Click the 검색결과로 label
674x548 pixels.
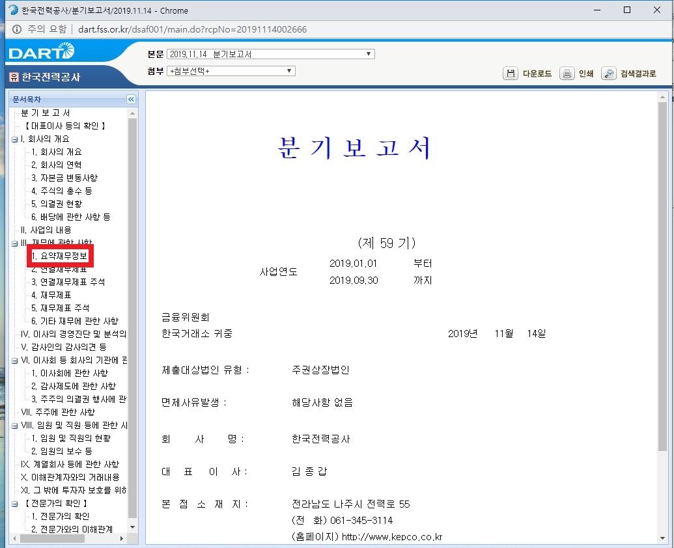point(638,74)
